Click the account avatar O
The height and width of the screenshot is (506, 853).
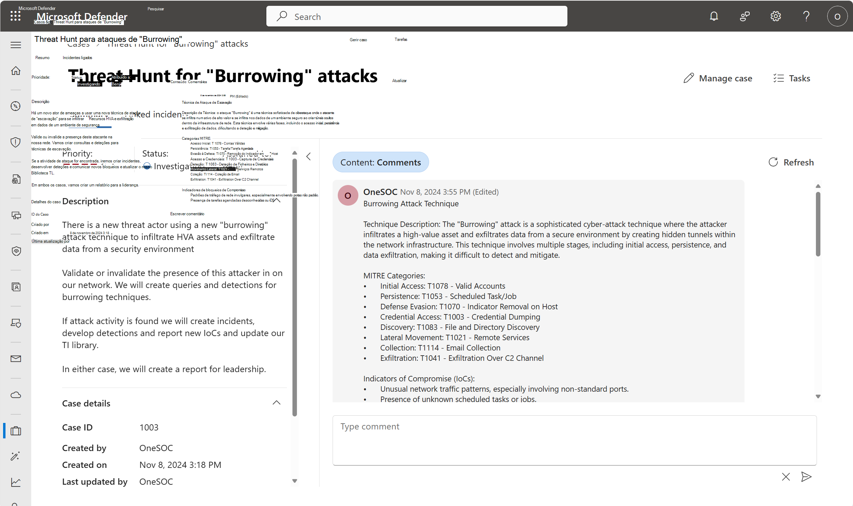(x=837, y=16)
